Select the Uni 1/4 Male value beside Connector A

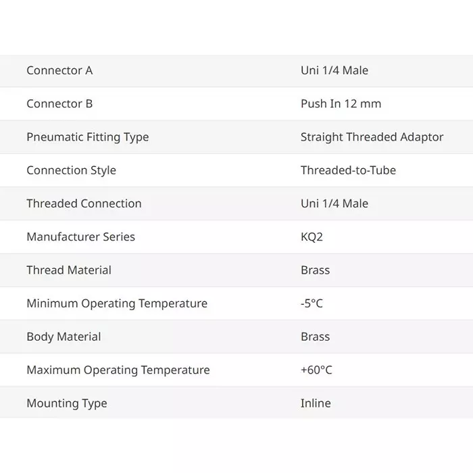pyautogui.click(x=334, y=70)
